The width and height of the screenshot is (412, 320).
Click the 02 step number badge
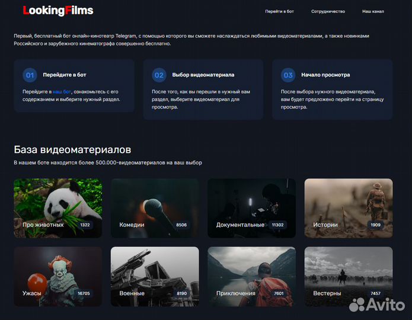tap(159, 75)
